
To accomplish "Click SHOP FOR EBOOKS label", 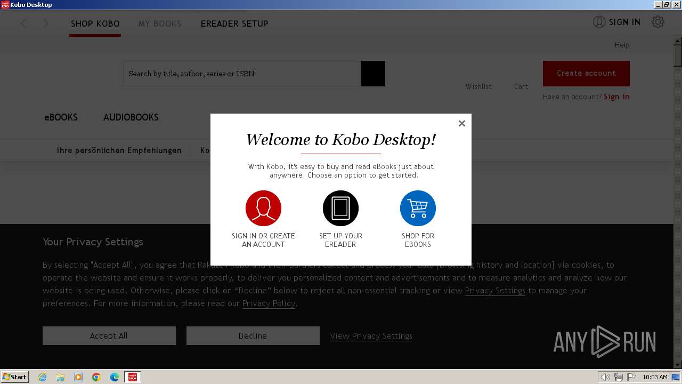I will pos(418,240).
